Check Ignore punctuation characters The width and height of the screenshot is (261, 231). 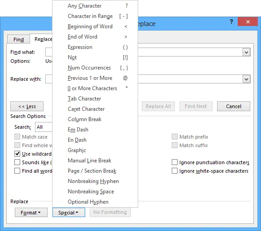coord(174,162)
